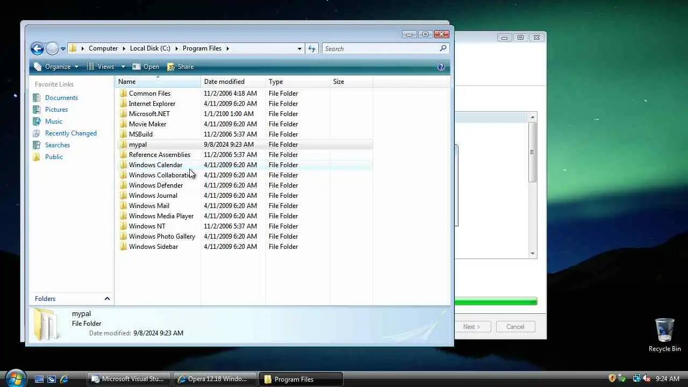Select the Windows Photo Gallery folder icon
Viewport: 688px width, 387px height.
[x=123, y=236]
